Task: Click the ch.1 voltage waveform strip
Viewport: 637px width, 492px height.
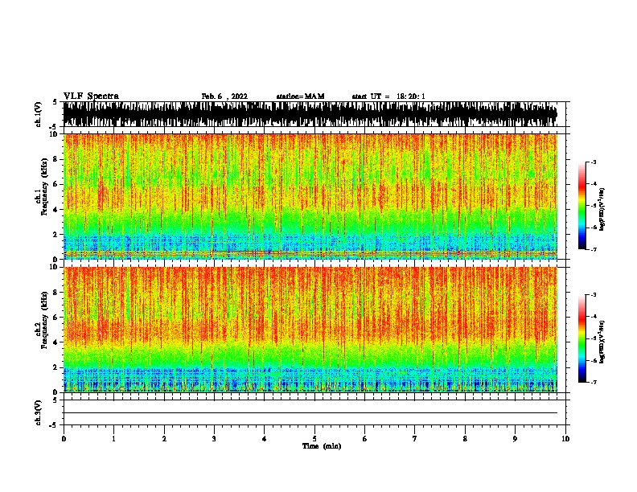Action: [310, 114]
